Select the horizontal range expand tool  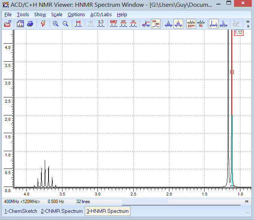tap(78, 24)
